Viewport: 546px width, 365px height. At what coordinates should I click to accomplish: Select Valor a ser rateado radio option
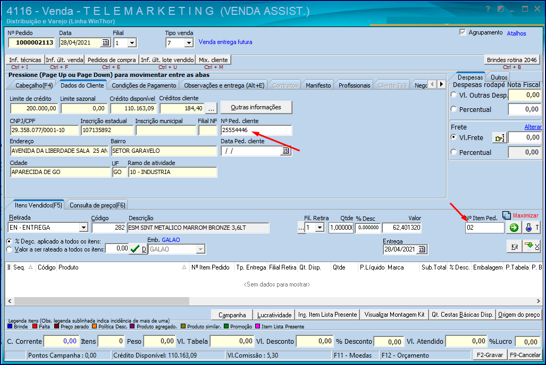(9, 249)
